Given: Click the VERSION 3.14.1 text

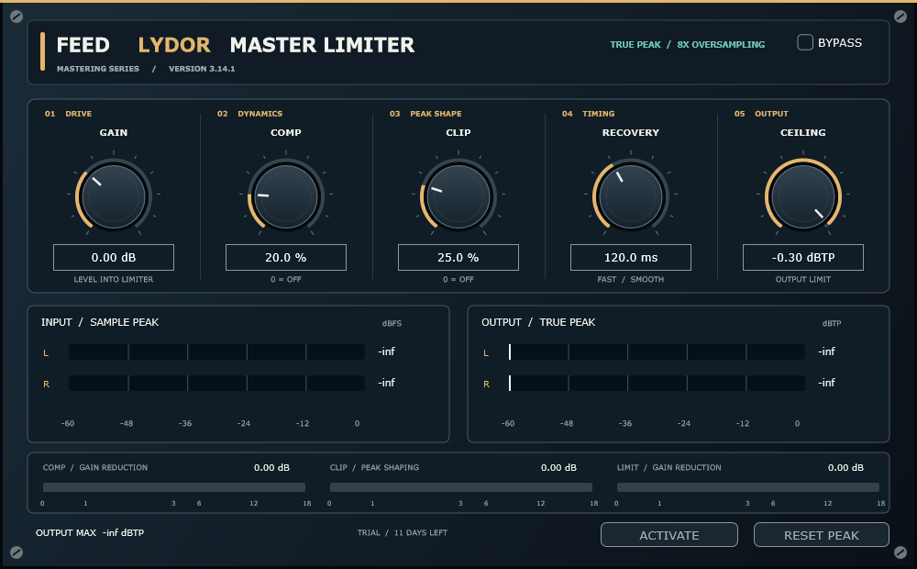Looking at the screenshot, I should pyautogui.click(x=202, y=69).
